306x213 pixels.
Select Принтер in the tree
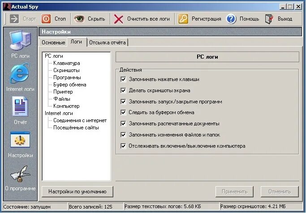(x=63, y=92)
